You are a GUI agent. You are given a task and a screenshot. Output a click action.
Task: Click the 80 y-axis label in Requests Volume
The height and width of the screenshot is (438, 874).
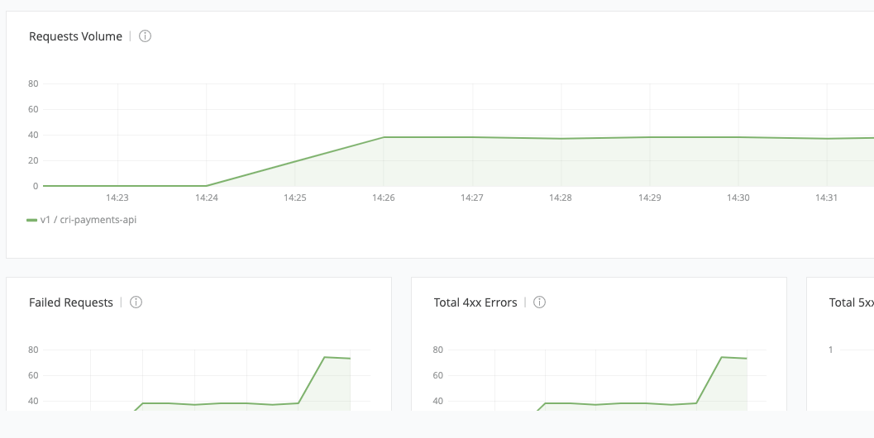(x=33, y=83)
